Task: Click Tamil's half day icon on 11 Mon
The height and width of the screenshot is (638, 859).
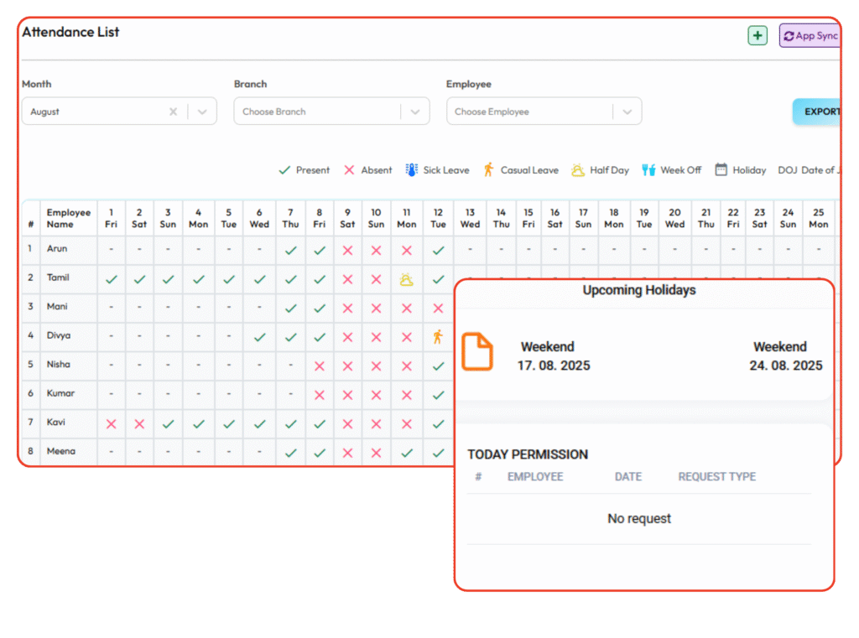Action: click(407, 280)
